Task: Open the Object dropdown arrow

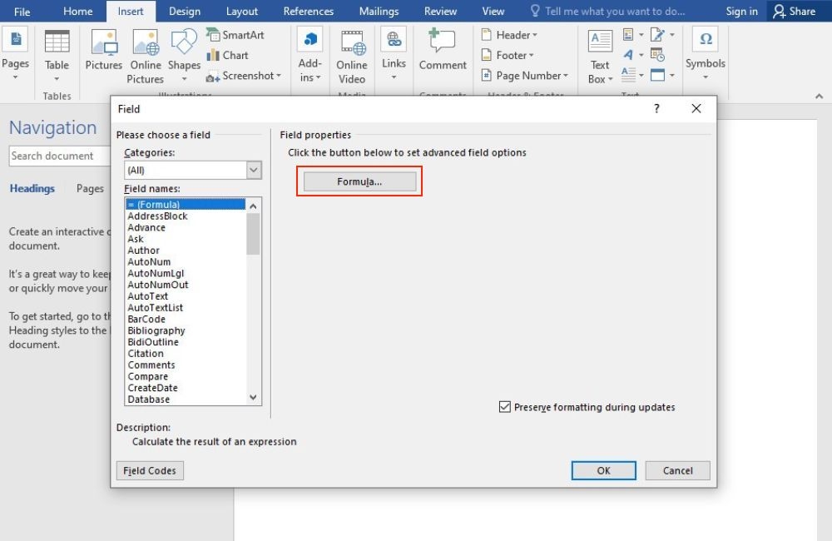Action: (x=672, y=76)
